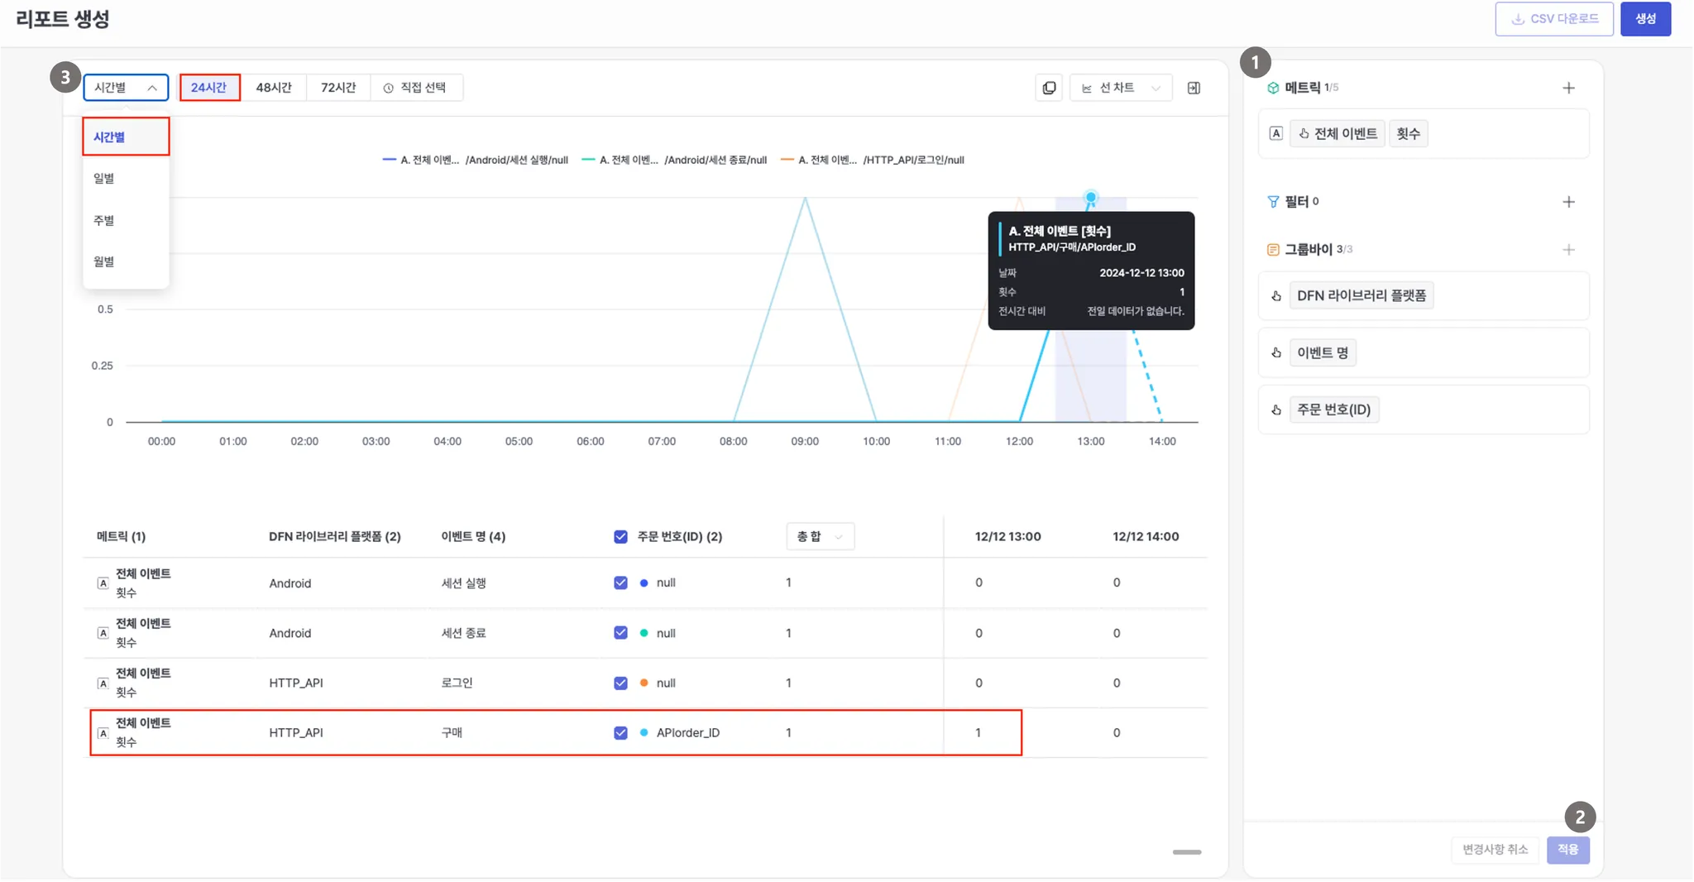1694x882 pixels.
Task: Toggle the 주문 번호(ID) header checkbox
Action: point(620,537)
